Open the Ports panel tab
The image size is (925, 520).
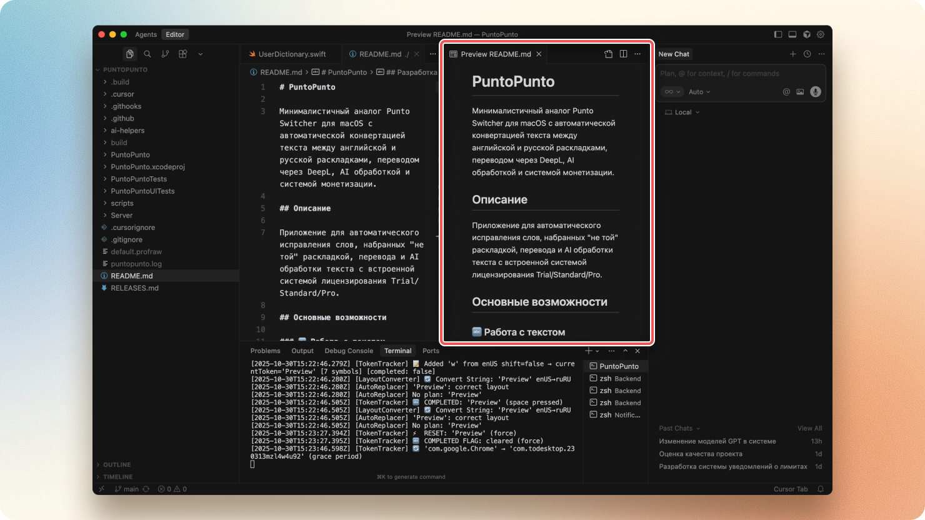431,351
